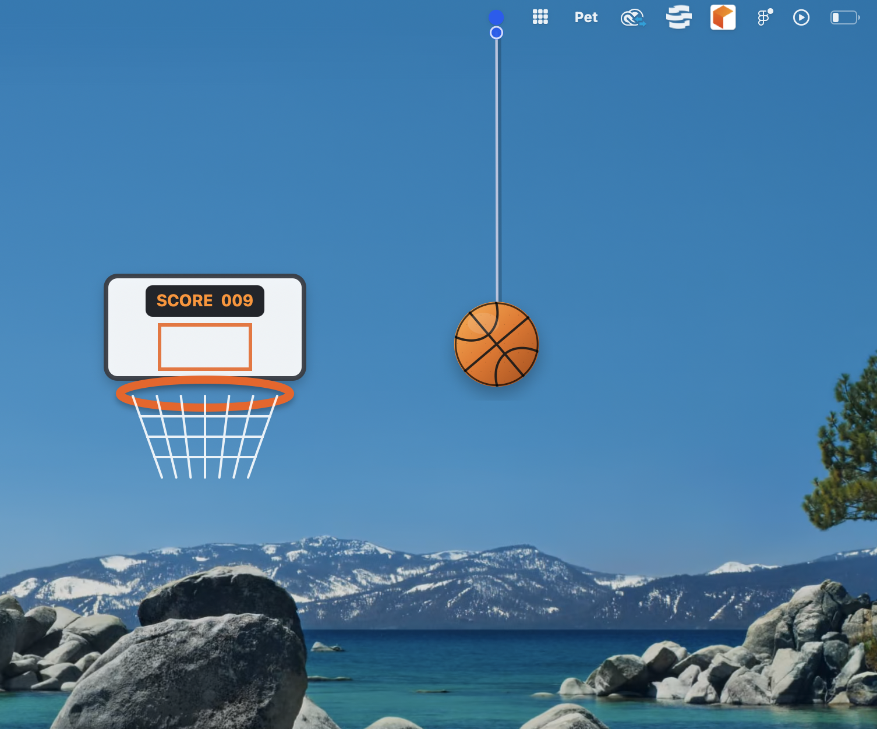The height and width of the screenshot is (729, 877).
Task: Click the SCORE 009 scoreboard
Action: (205, 301)
